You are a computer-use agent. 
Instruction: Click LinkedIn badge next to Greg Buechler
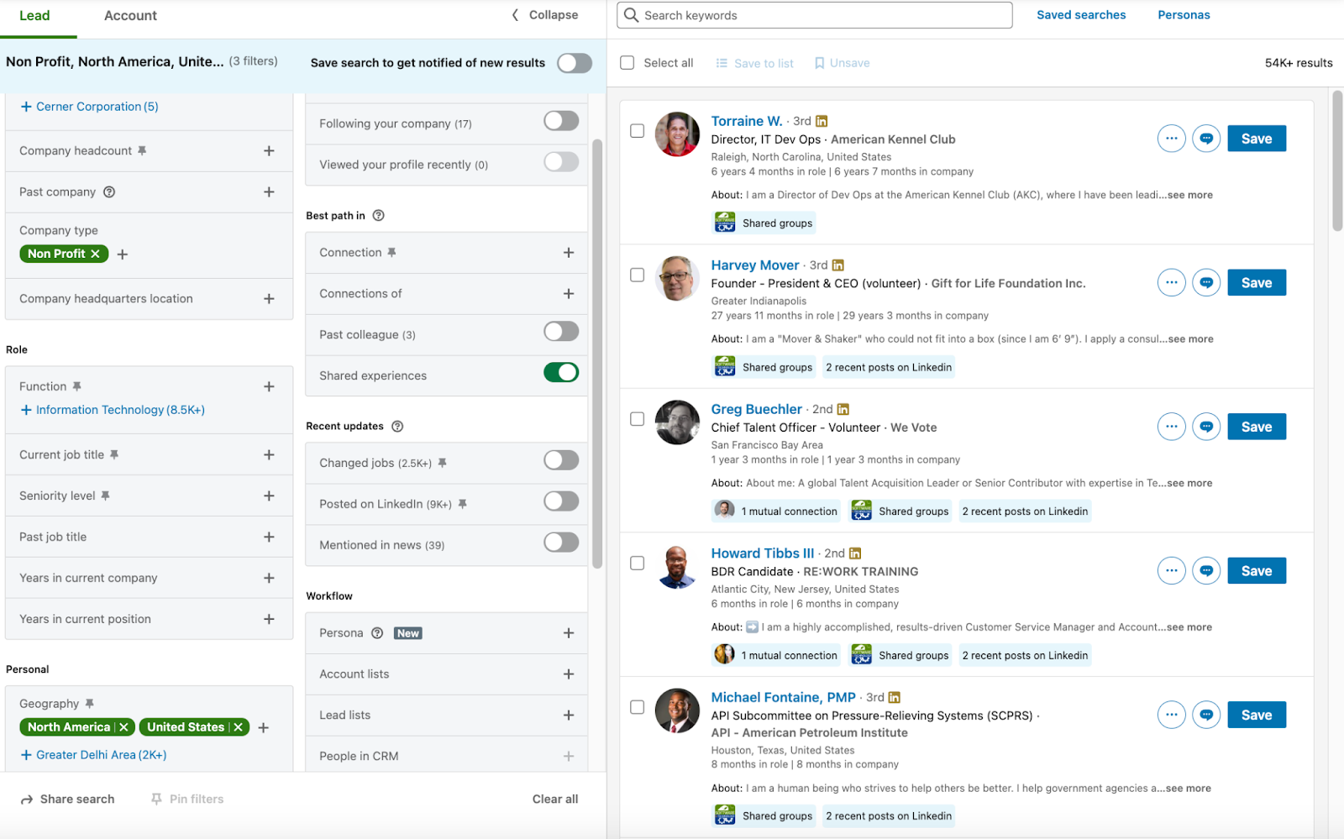tap(843, 409)
